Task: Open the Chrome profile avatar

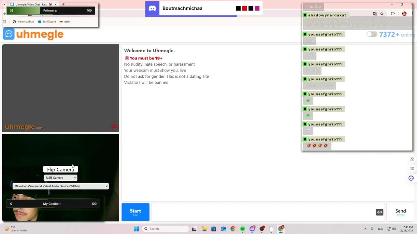Action: 404,14
